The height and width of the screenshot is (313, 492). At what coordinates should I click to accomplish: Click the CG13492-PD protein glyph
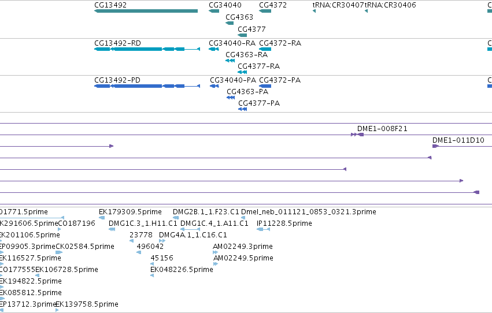click(147, 86)
